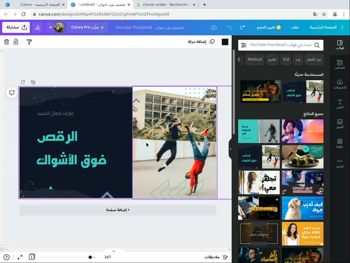Viewport: 350px width, 263px height.
Task: Enter fullscreen mode icon
Action: pos(20,257)
